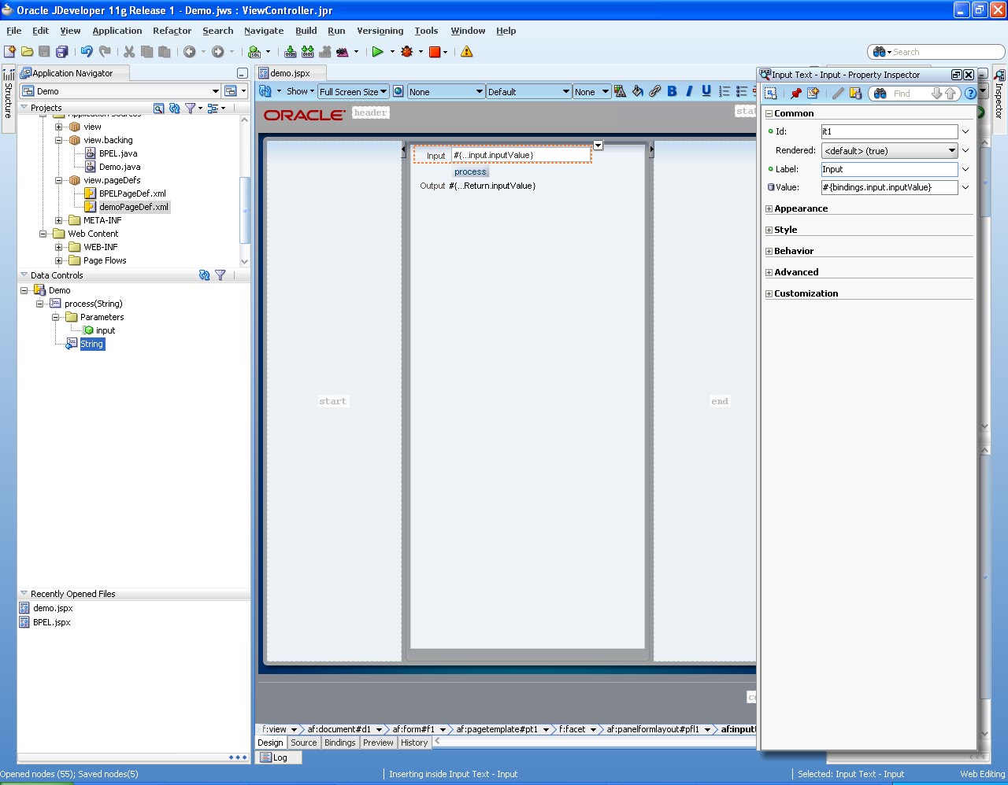
Task: Open the Full Screen Size dropdown
Action: coord(353,91)
